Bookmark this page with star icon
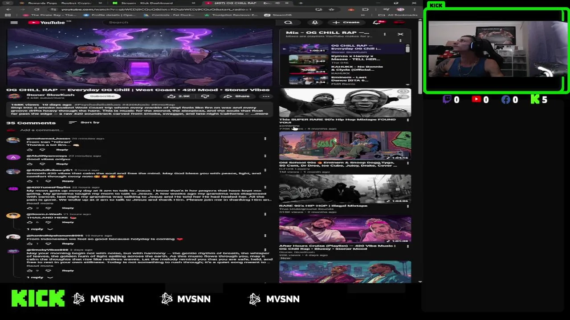This screenshot has width=570, height=320. click(331, 9)
